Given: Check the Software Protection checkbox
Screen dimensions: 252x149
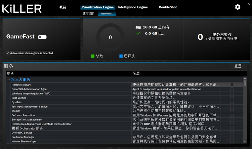Looking at the screenshot, I should pyautogui.click(x=232, y=115).
